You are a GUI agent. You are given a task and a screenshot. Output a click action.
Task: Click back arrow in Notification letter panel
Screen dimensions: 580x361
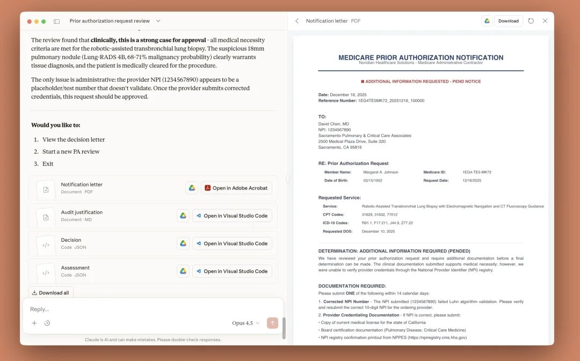[x=297, y=21]
